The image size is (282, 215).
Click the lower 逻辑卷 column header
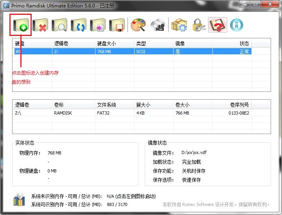pyautogui.click(x=32, y=105)
